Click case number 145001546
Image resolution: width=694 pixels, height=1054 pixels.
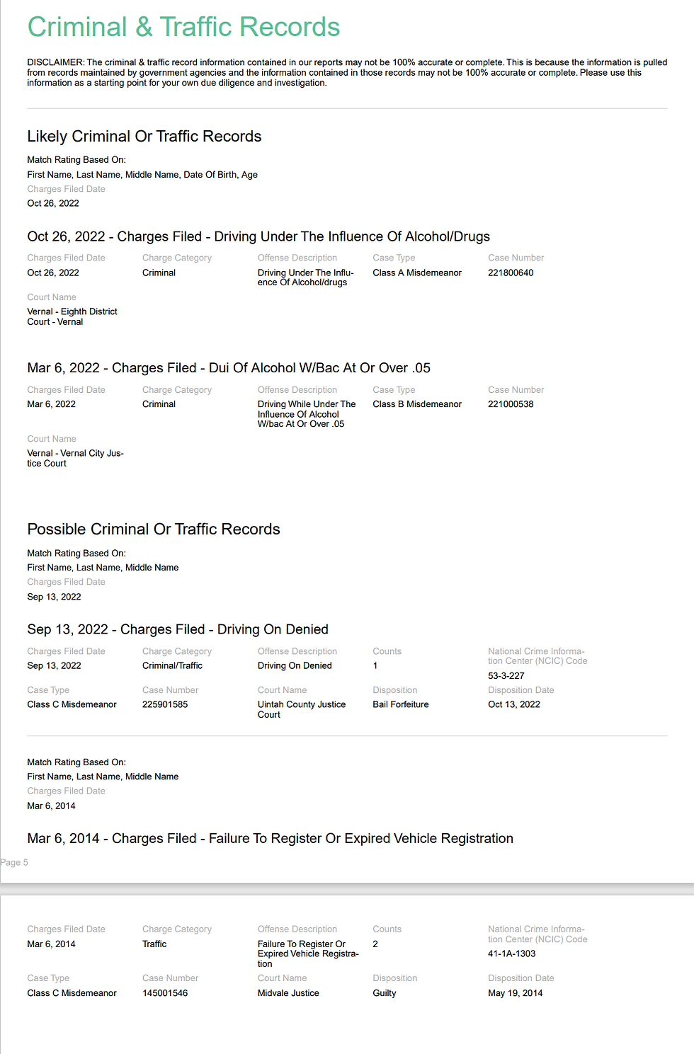(165, 993)
